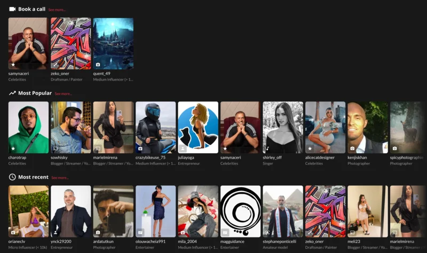Click pencil badge on zeko_oner card under Book a call
This screenshot has width=427, height=253.
(x=56, y=65)
